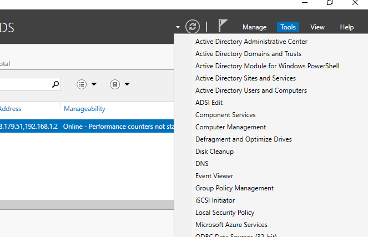Select Active Directory Users and Computers
Viewport: 368px width, 237px height.
(251, 90)
